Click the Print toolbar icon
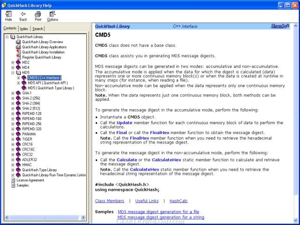The image size is (300, 225). [38, 14]
